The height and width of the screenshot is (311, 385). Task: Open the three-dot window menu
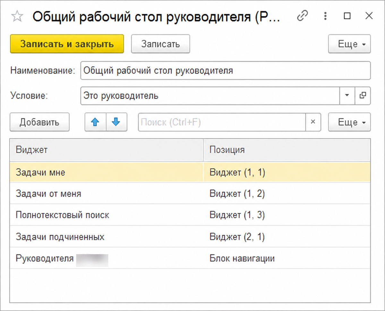(x=325, y=16)
